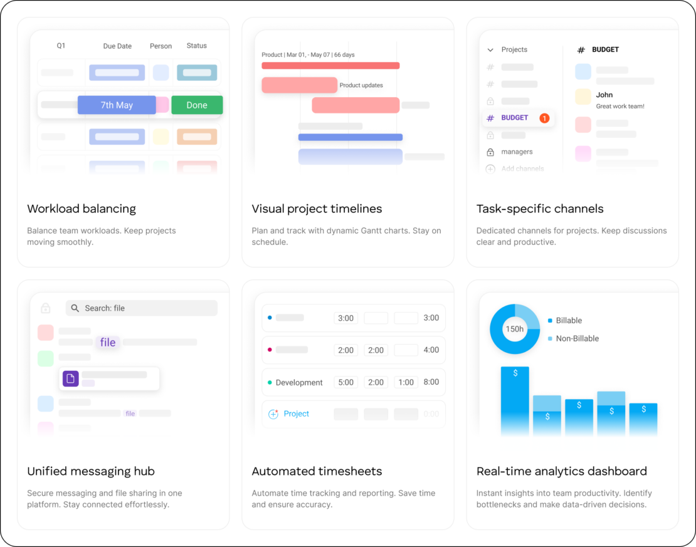Click the Product updates Gantt bar

(x=300, y=85)
